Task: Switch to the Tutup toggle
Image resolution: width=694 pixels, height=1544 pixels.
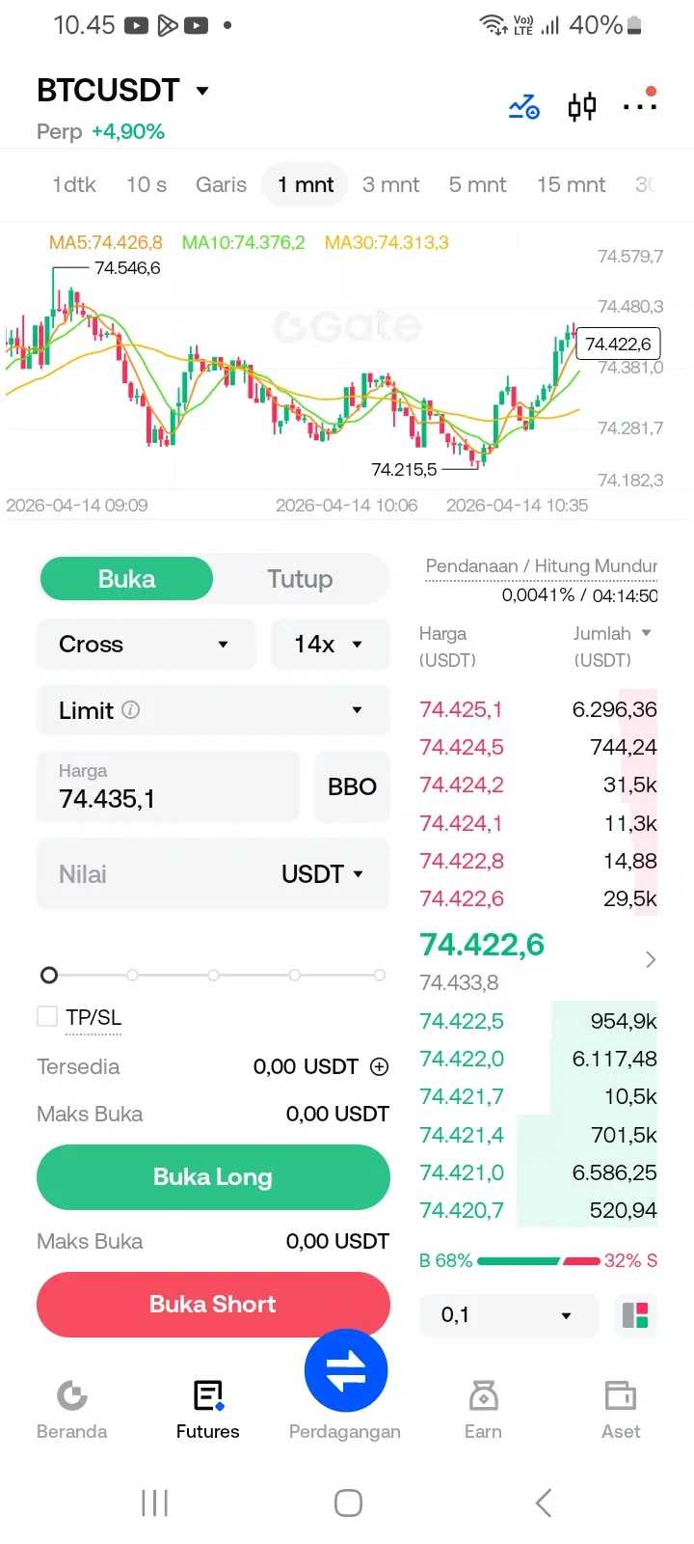Action: 300,579
